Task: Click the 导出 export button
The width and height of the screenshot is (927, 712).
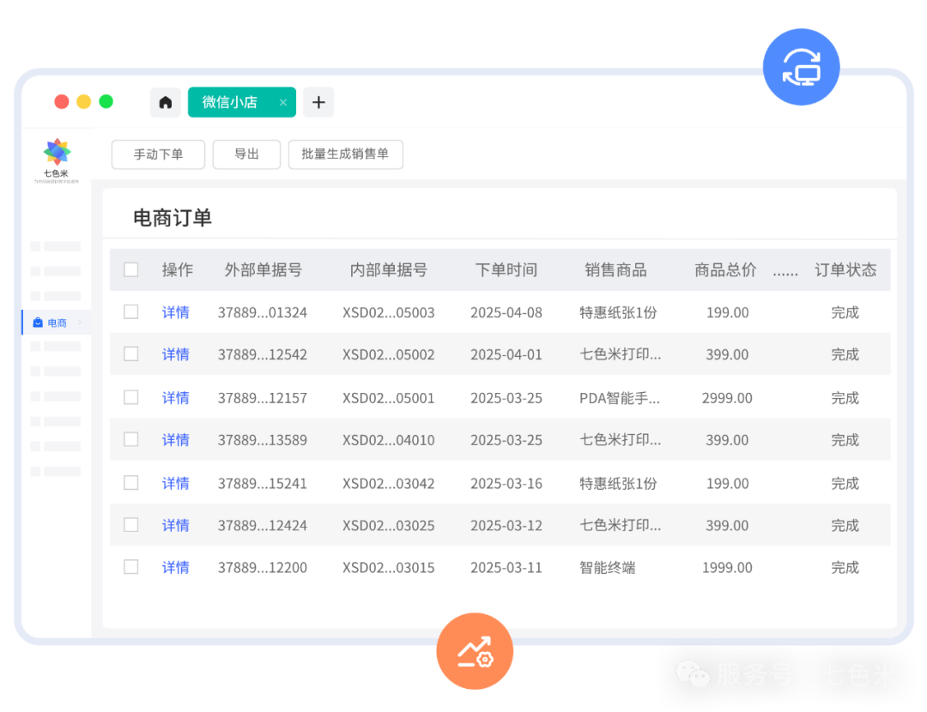Action: tap(246, 154)
